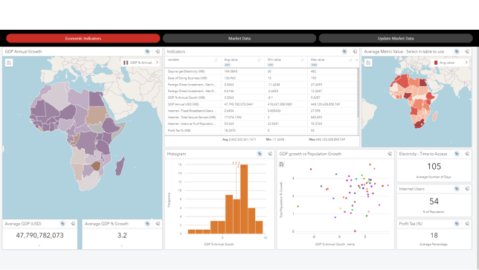
Task: Click the min aggregation chip under Min value
Action: [270, 65]
